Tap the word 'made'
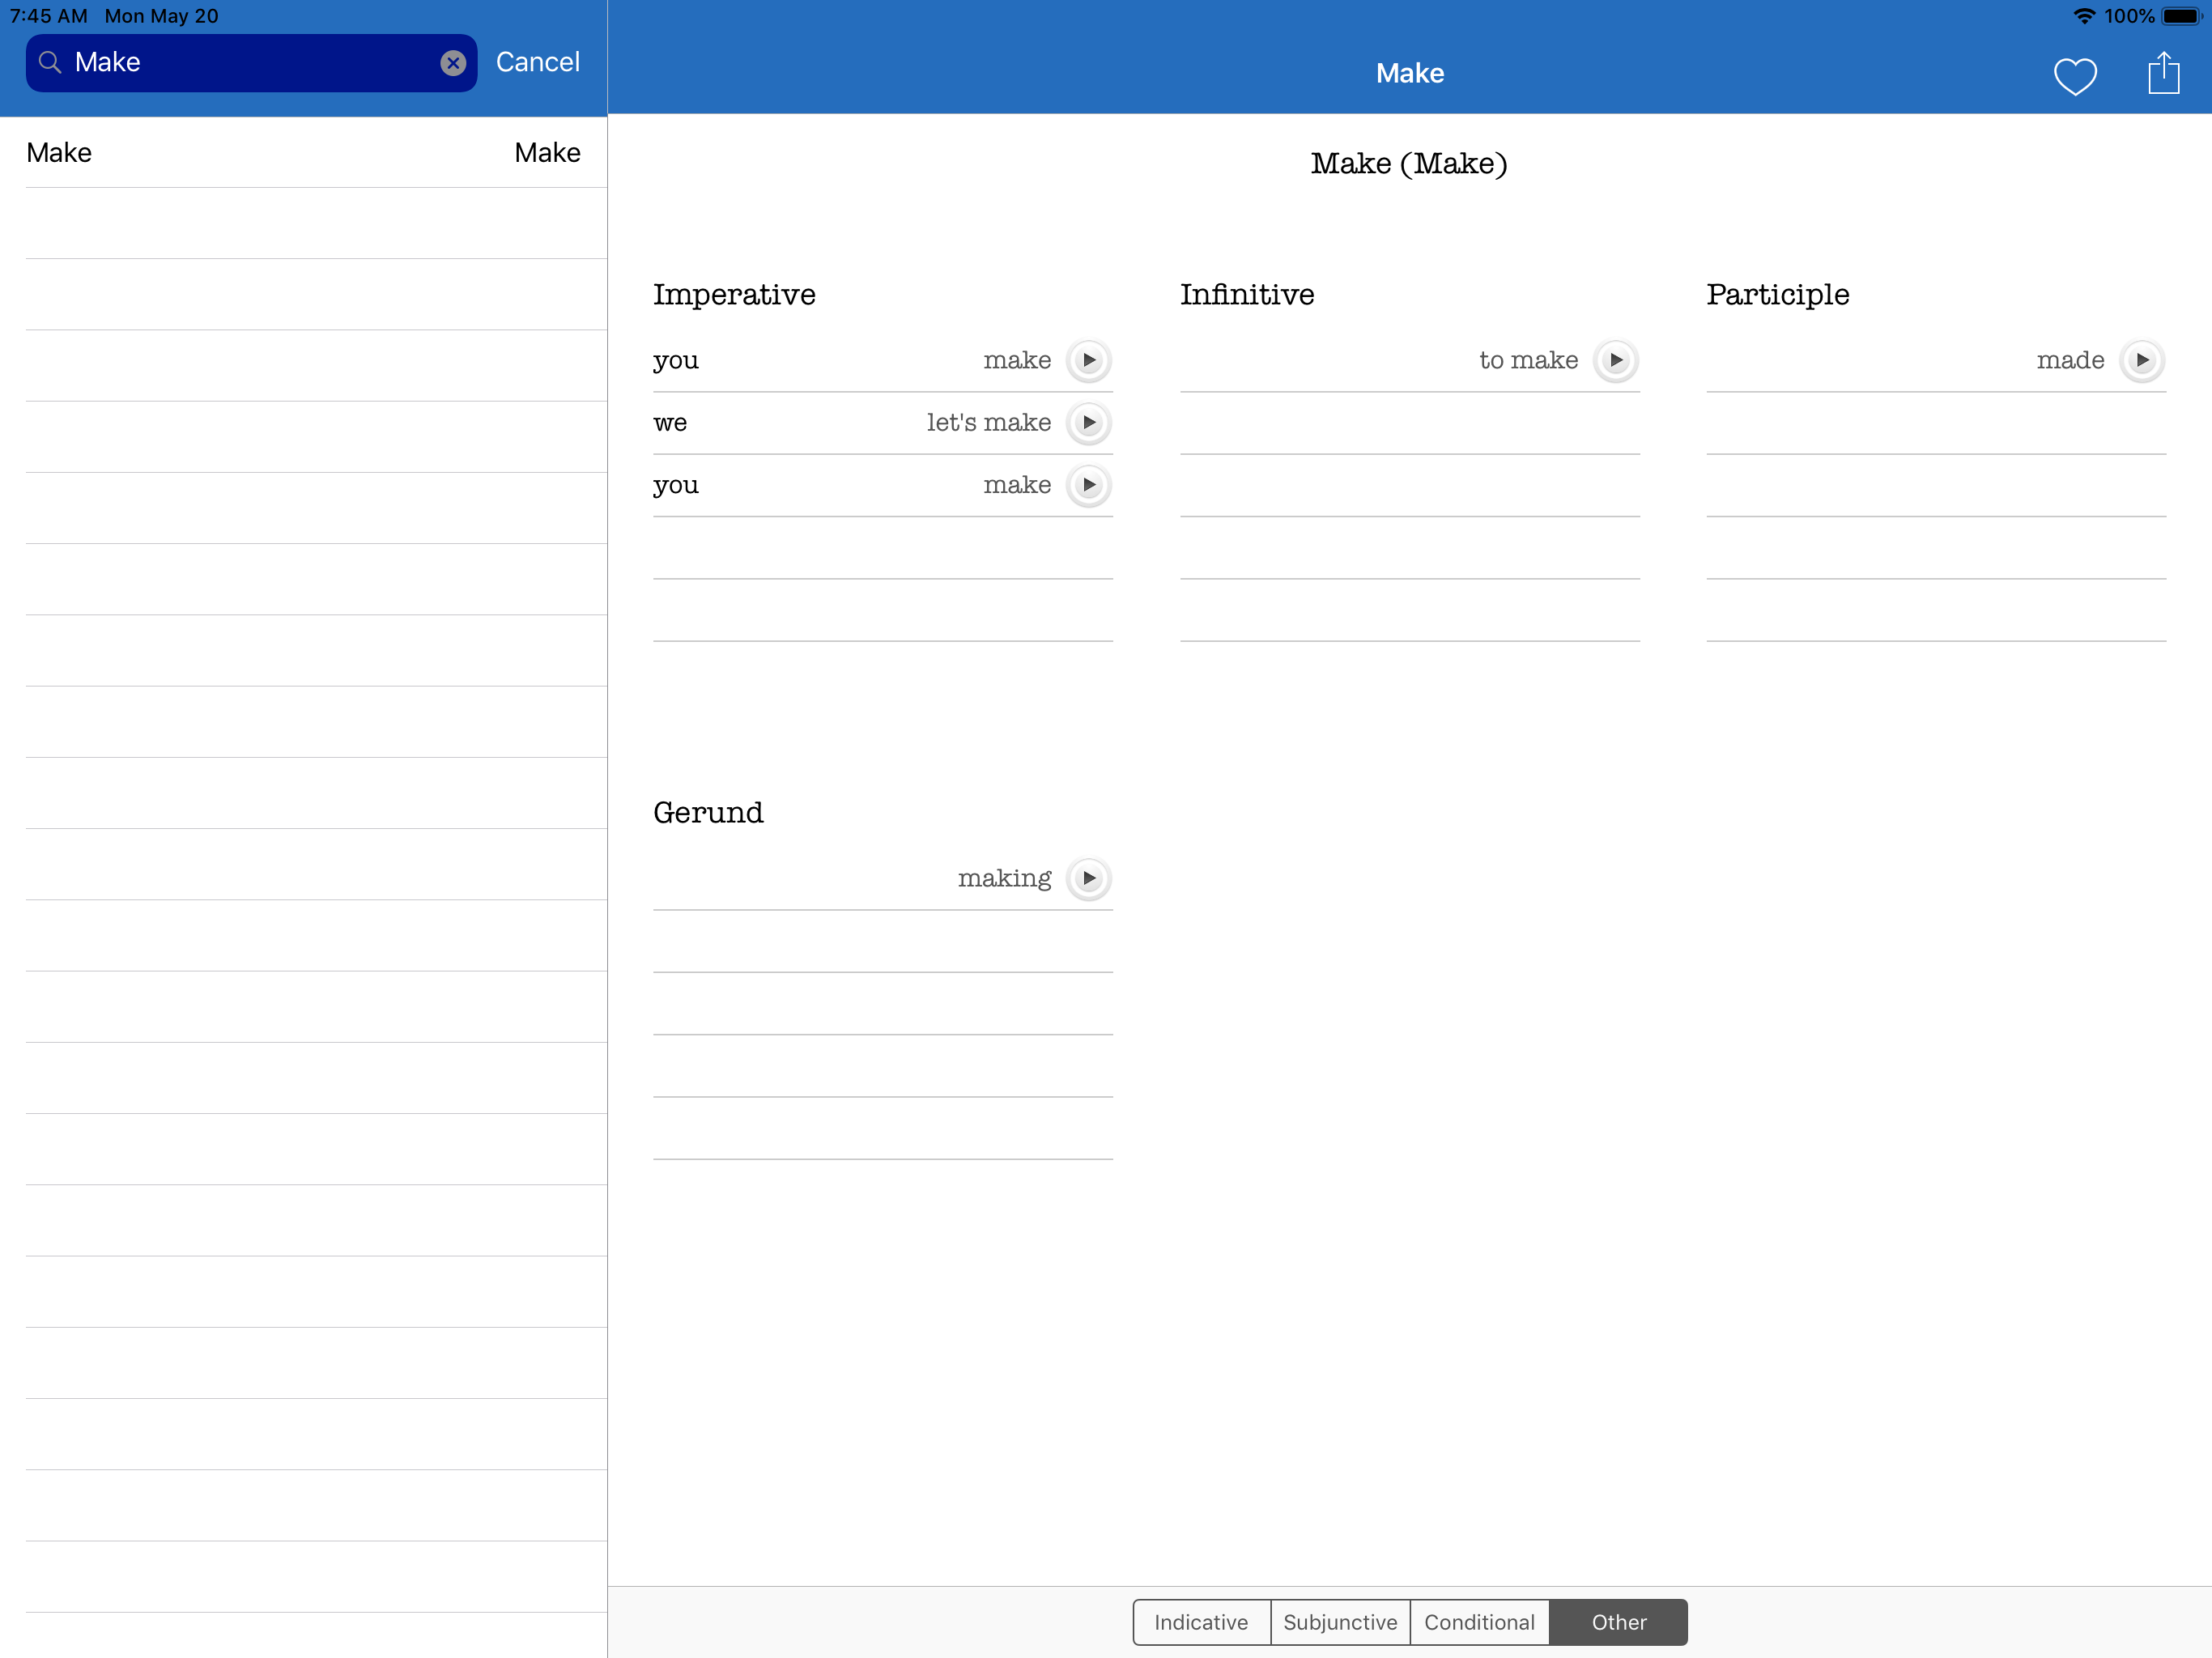 [2070, 360]
